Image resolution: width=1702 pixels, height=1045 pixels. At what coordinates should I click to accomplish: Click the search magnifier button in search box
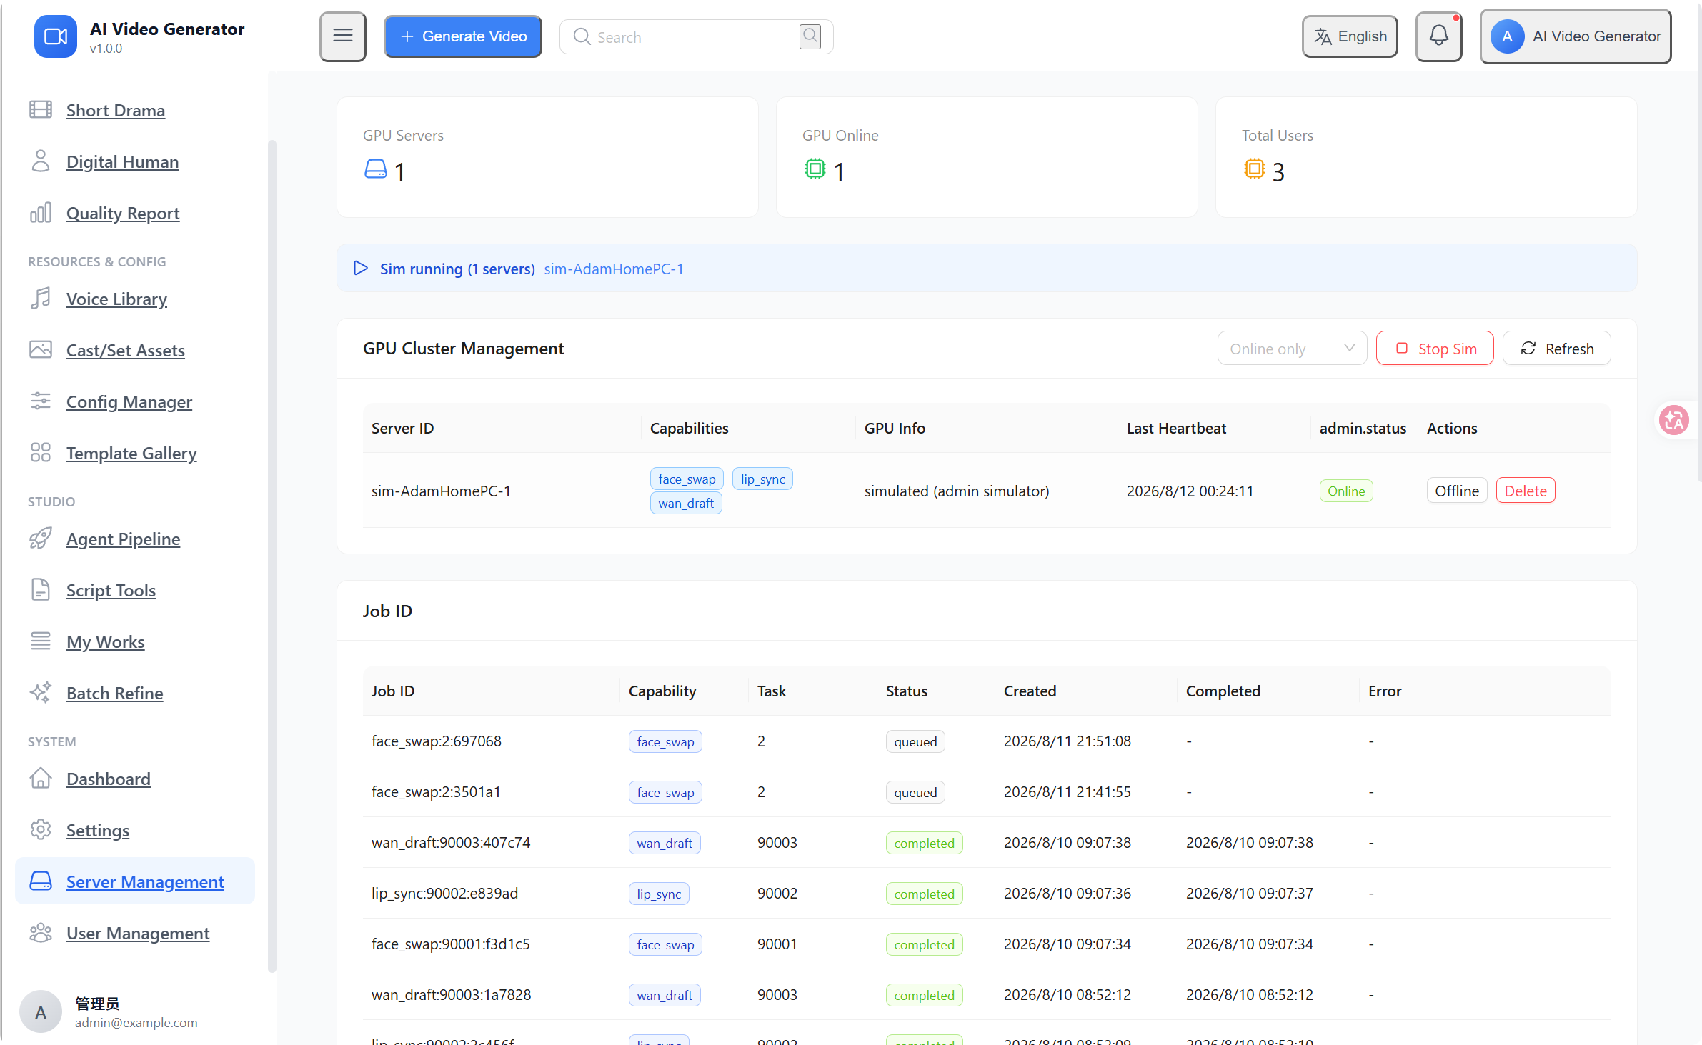click(810, 36)
